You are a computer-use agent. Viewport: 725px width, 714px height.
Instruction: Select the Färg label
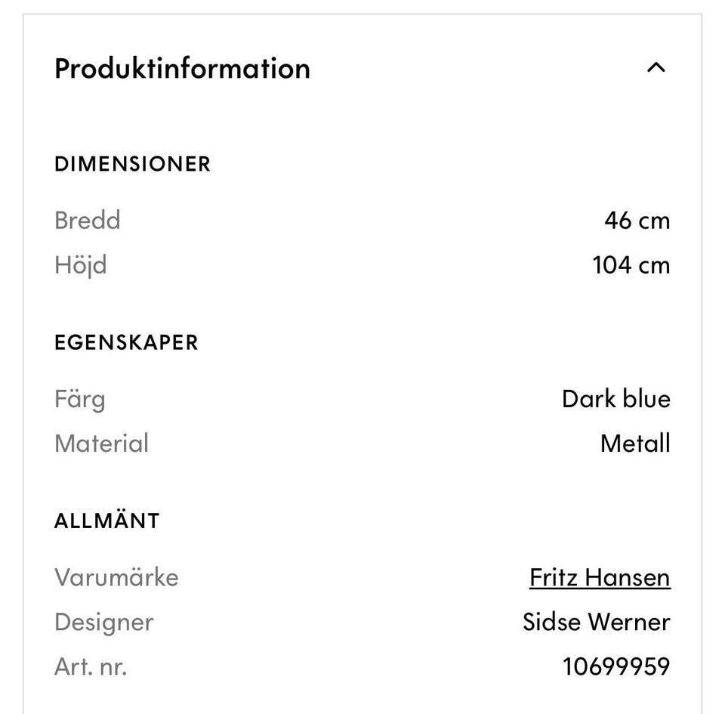(79, 399)
